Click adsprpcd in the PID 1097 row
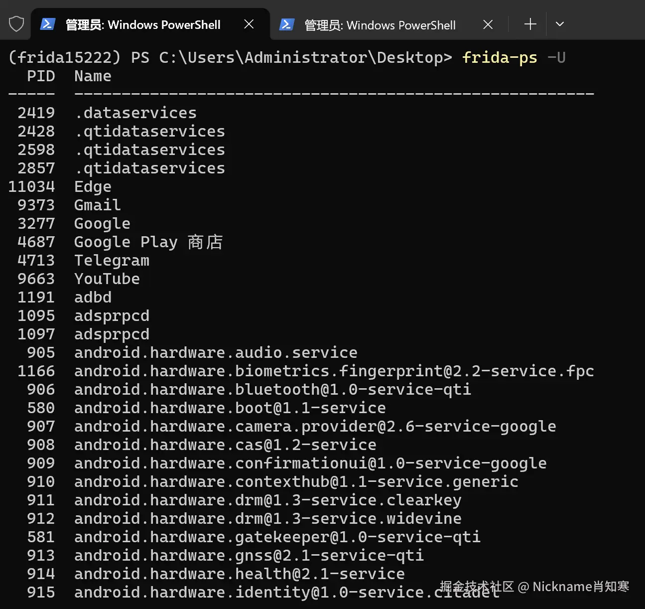Image resolution: width=645 pixels, height=609 pixels. 112,334
